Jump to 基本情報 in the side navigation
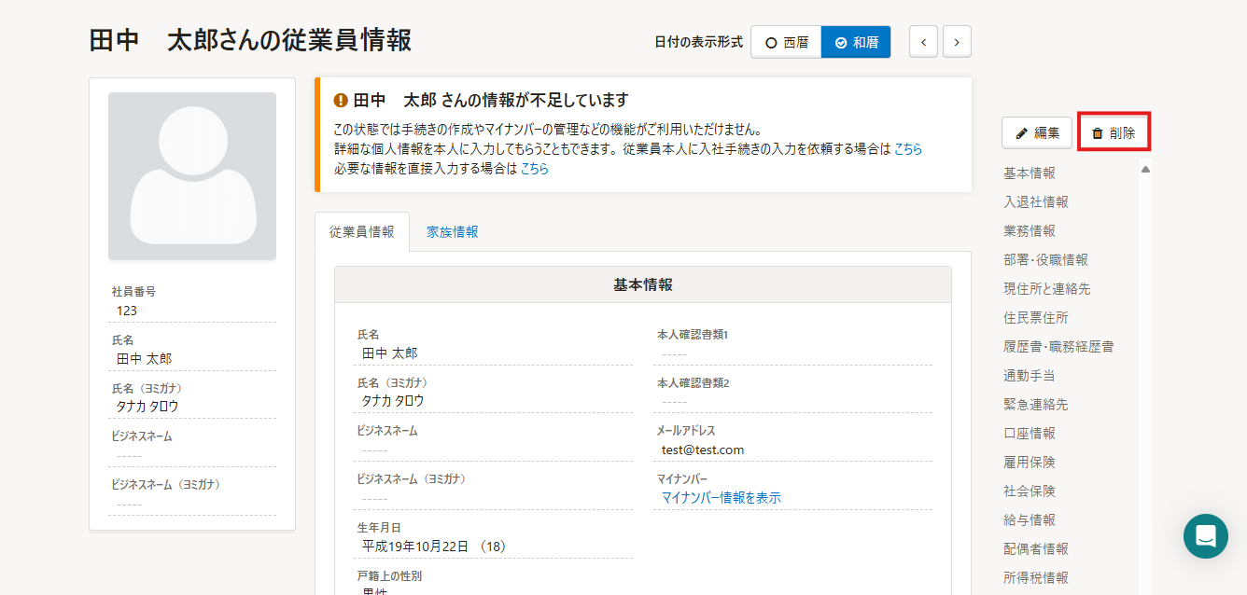The height and width of the screenshot is (595, 1247). 1030,173
